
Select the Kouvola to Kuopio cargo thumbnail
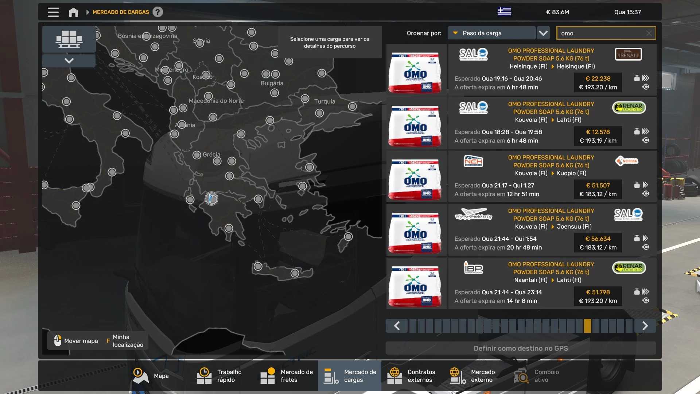coord(416,176)
